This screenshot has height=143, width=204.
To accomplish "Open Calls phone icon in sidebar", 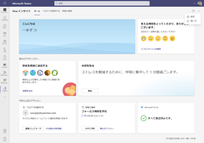I will [x=5, y=50].
